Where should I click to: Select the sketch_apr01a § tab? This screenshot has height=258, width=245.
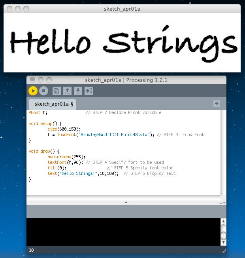(x=53, y=104)
